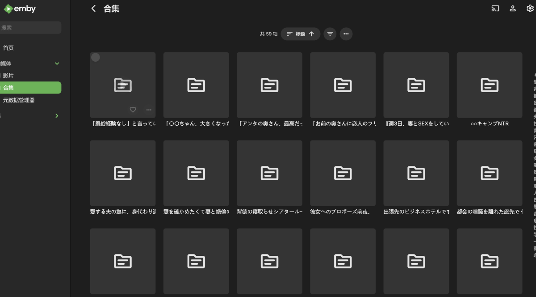The image size is (536, 297).
Task: Open the 背徳の寝取らせシアタール collection thumbnail
Action: point(269,173)
